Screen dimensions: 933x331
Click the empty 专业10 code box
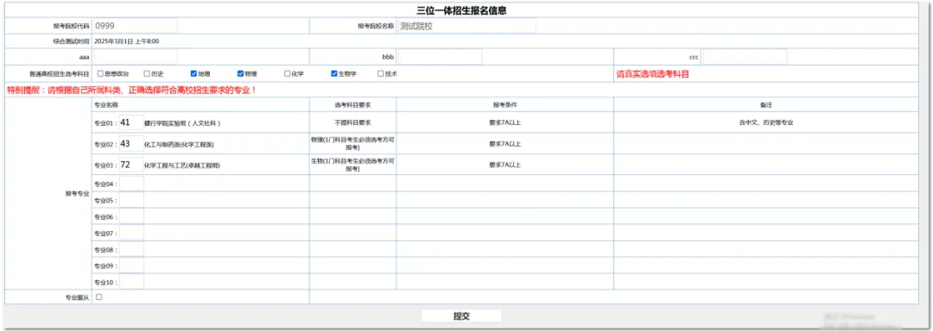pos(131,282)
